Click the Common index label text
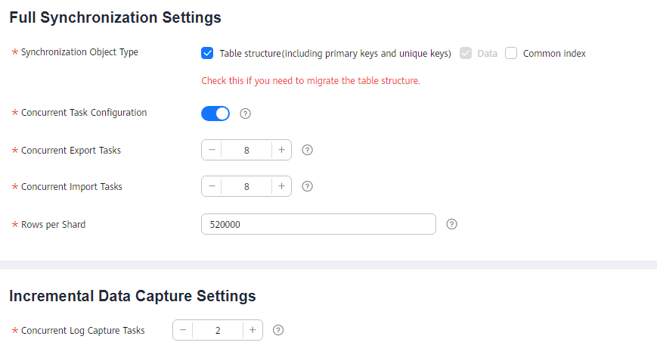 (554, 53)
